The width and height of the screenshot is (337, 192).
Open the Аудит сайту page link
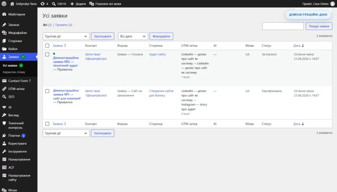click(157, 54)
